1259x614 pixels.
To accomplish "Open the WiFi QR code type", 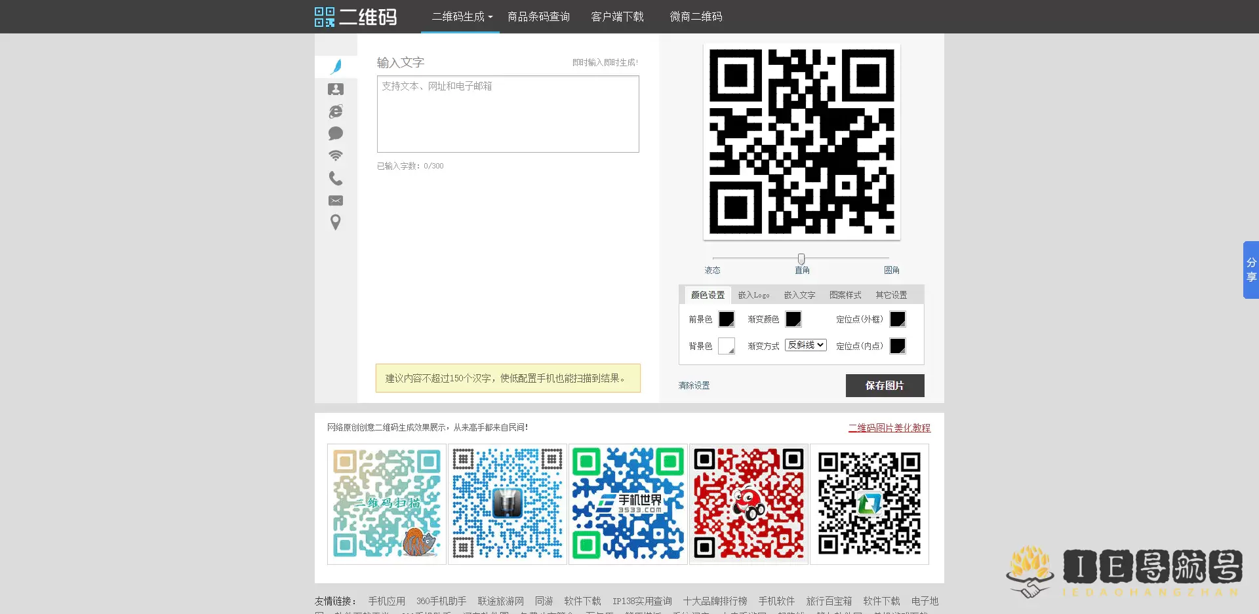I will [x=336, y=156].
